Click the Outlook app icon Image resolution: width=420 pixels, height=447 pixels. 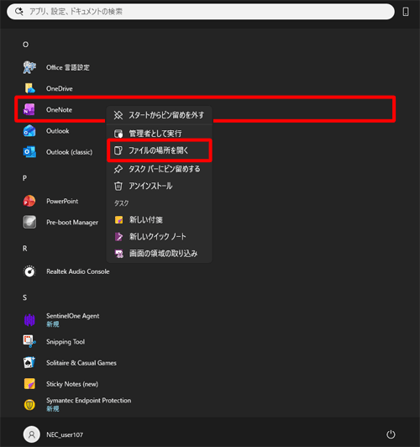29,131
